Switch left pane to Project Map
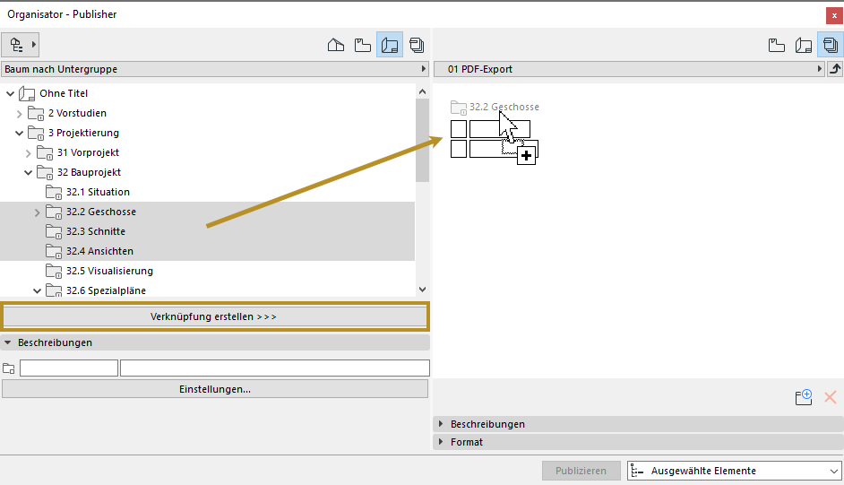844x485 pixels. coord(336,45)
